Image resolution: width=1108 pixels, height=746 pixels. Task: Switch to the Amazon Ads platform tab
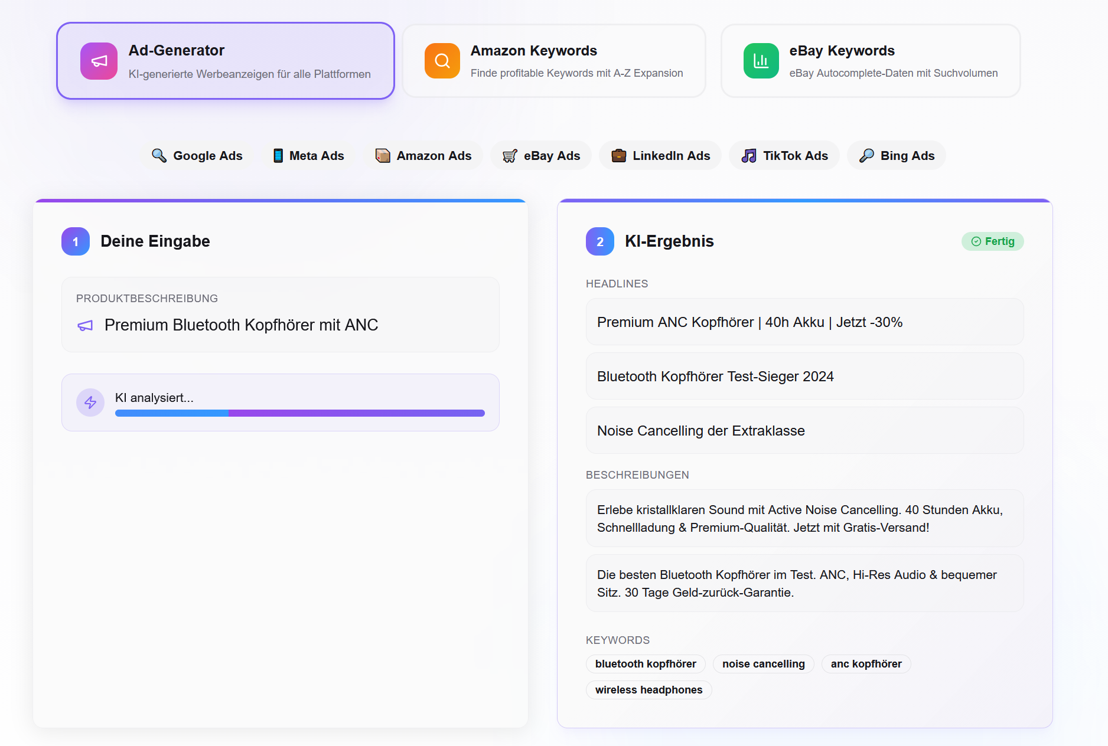point(423,155)
